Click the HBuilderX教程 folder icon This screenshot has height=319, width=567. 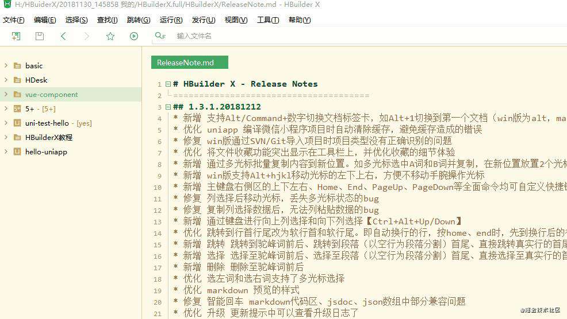click(x=17, y=138)
